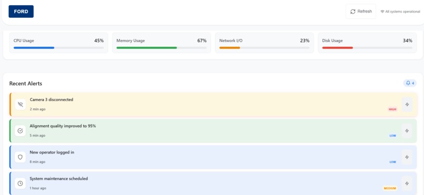Viewport: 424px width, 195px height.
Task: Click the Network I/O progress bar
Action: (265, 48)
